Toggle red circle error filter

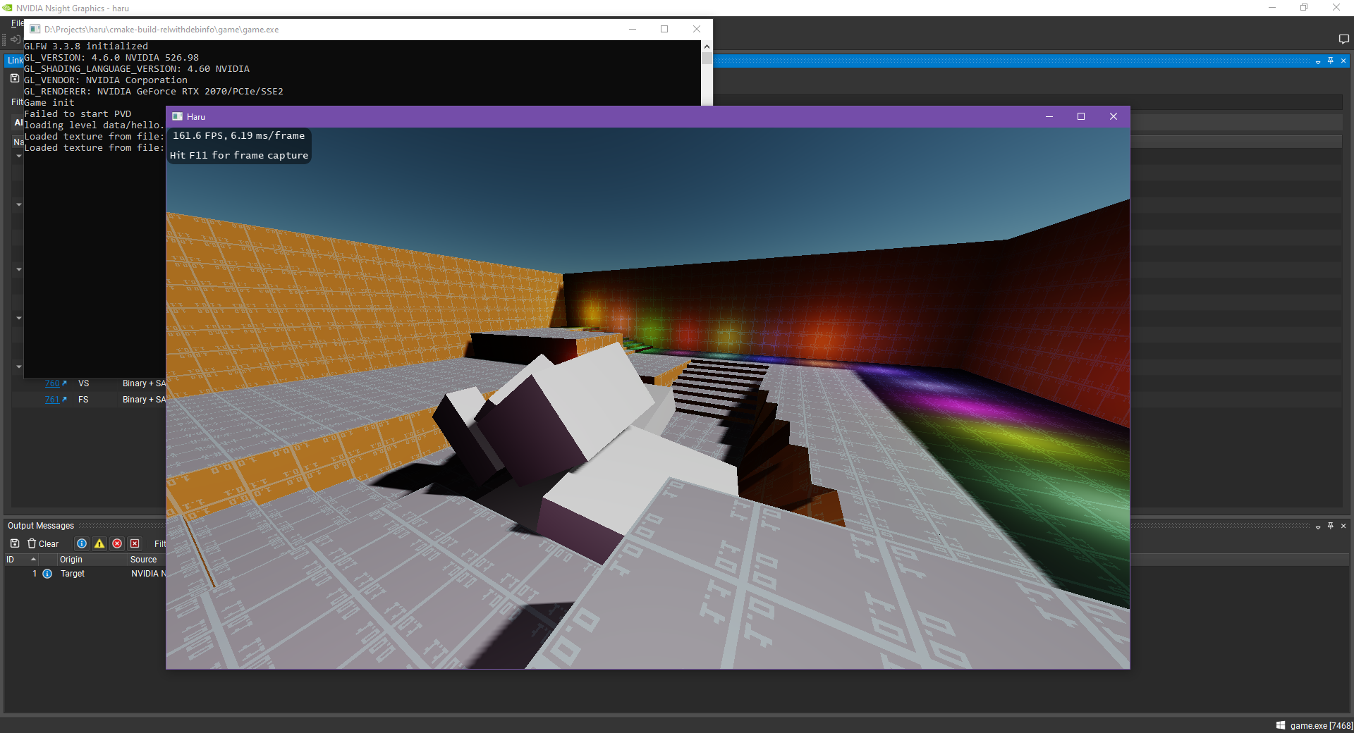coord(117,543)
